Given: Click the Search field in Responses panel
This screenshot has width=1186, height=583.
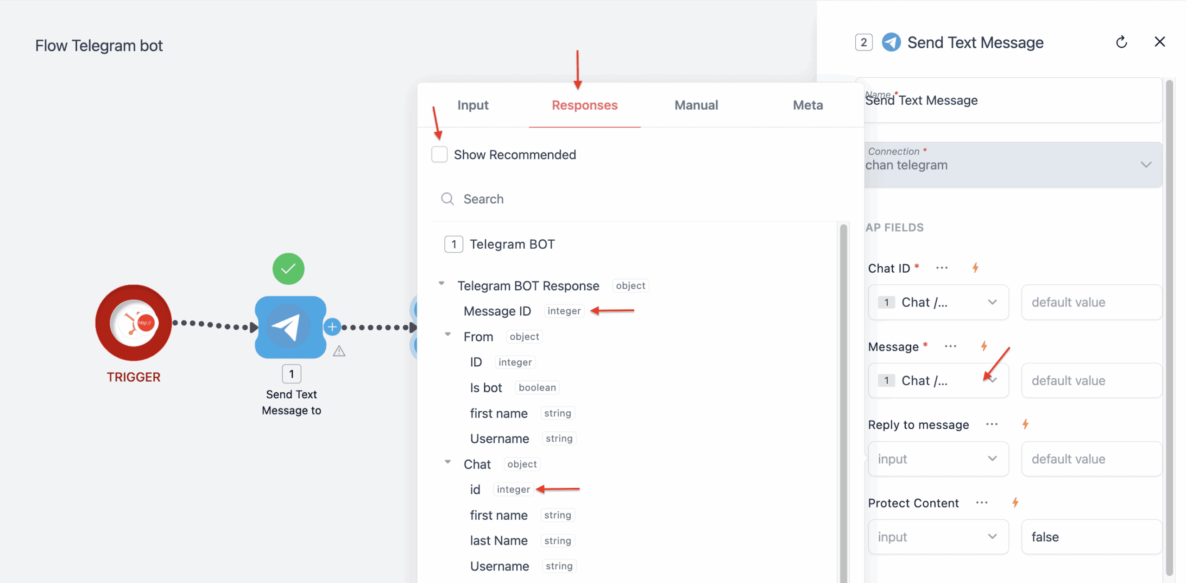Looking at the screenshot, I should coord(639,199).
